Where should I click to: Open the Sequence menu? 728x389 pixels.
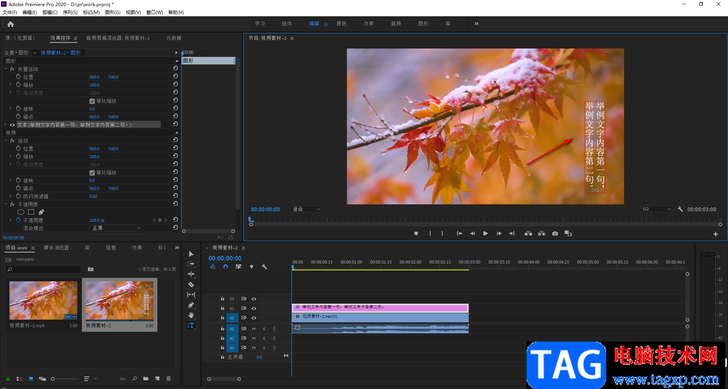click(x=70, y=13)
